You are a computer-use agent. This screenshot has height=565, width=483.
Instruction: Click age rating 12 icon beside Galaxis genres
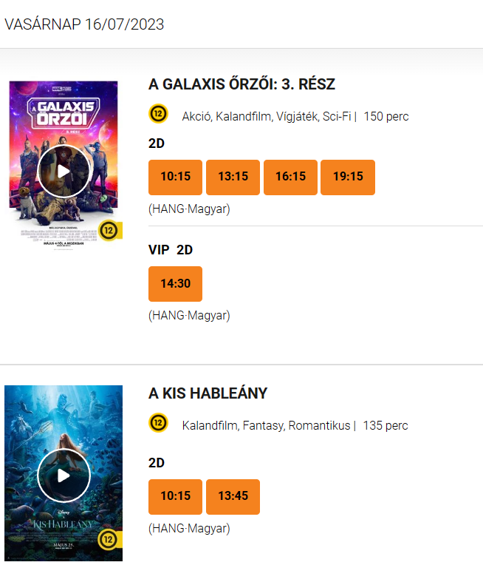point(158,114)
